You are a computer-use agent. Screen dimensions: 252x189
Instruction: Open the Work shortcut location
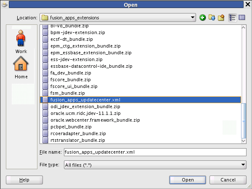(21, 42)
